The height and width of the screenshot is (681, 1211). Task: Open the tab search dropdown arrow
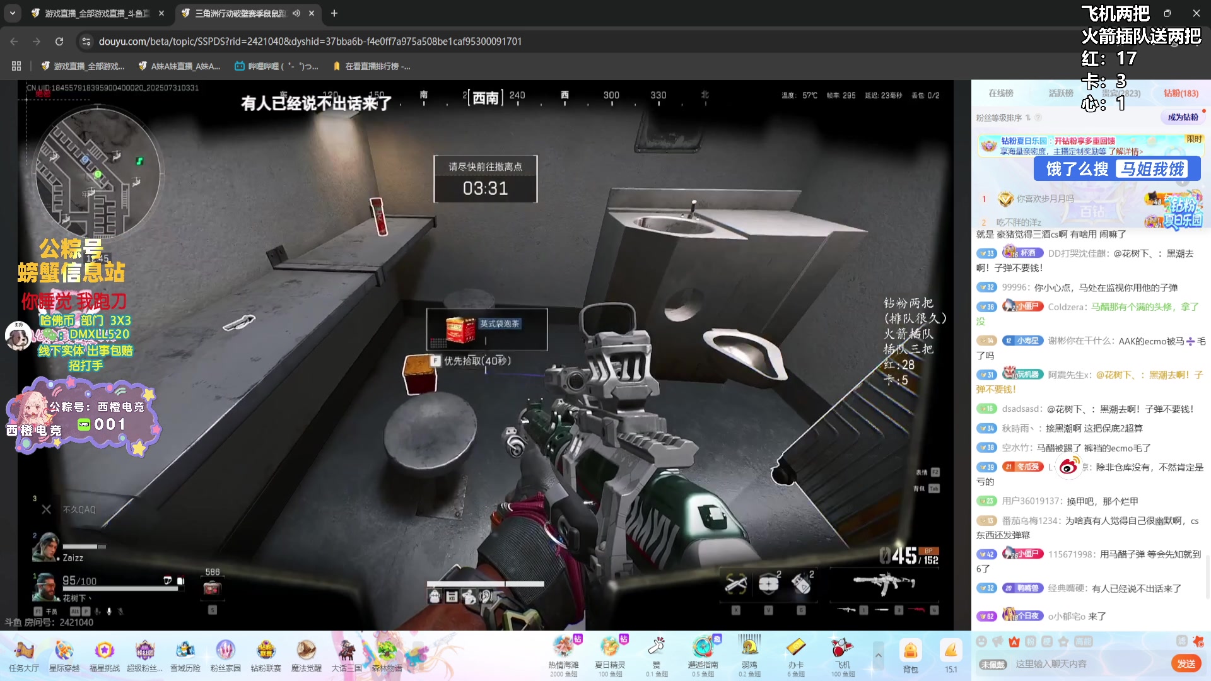coord(13,13)
